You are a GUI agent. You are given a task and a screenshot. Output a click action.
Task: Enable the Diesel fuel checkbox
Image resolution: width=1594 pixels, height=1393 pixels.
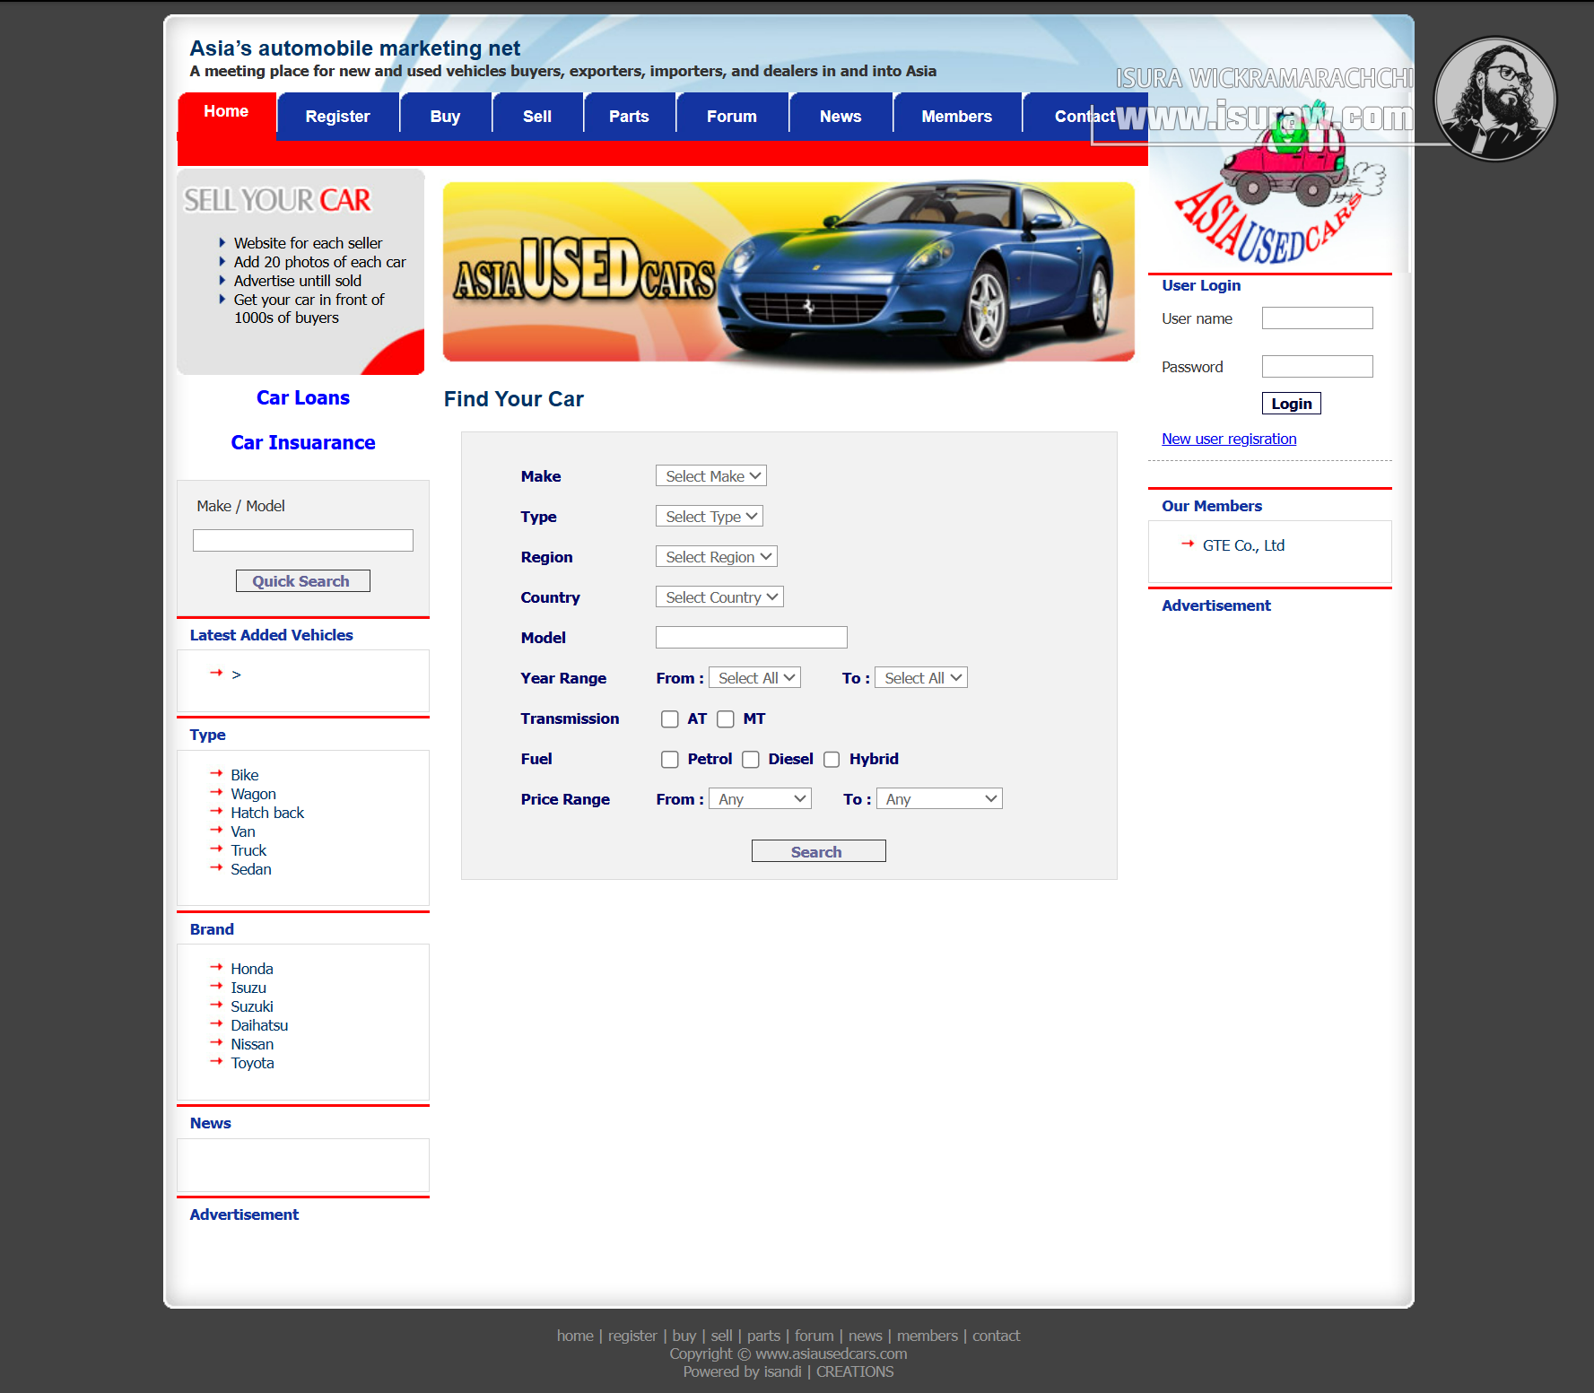[751, 759]
